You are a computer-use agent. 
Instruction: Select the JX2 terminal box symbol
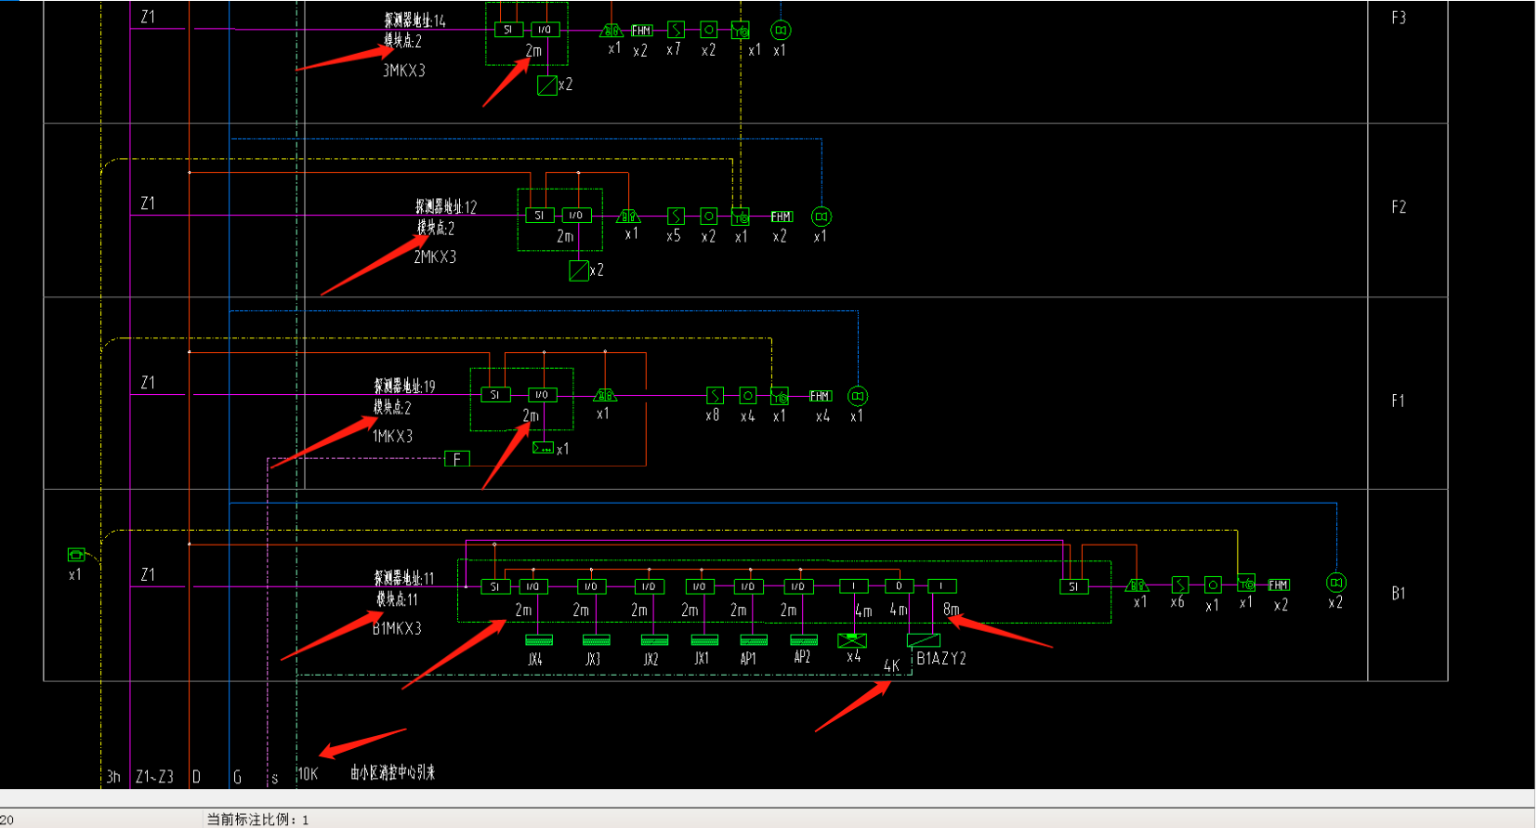pyautogui.click(x=654, y=640)
